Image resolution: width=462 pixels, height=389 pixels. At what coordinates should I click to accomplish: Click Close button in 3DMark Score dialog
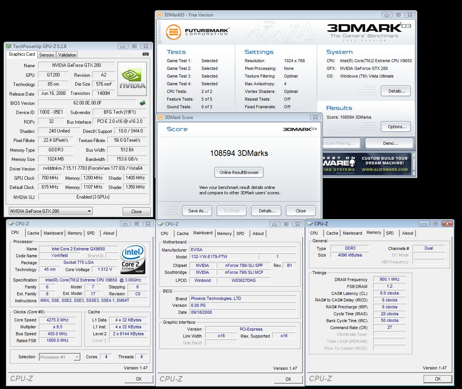[x=301, y=211]
